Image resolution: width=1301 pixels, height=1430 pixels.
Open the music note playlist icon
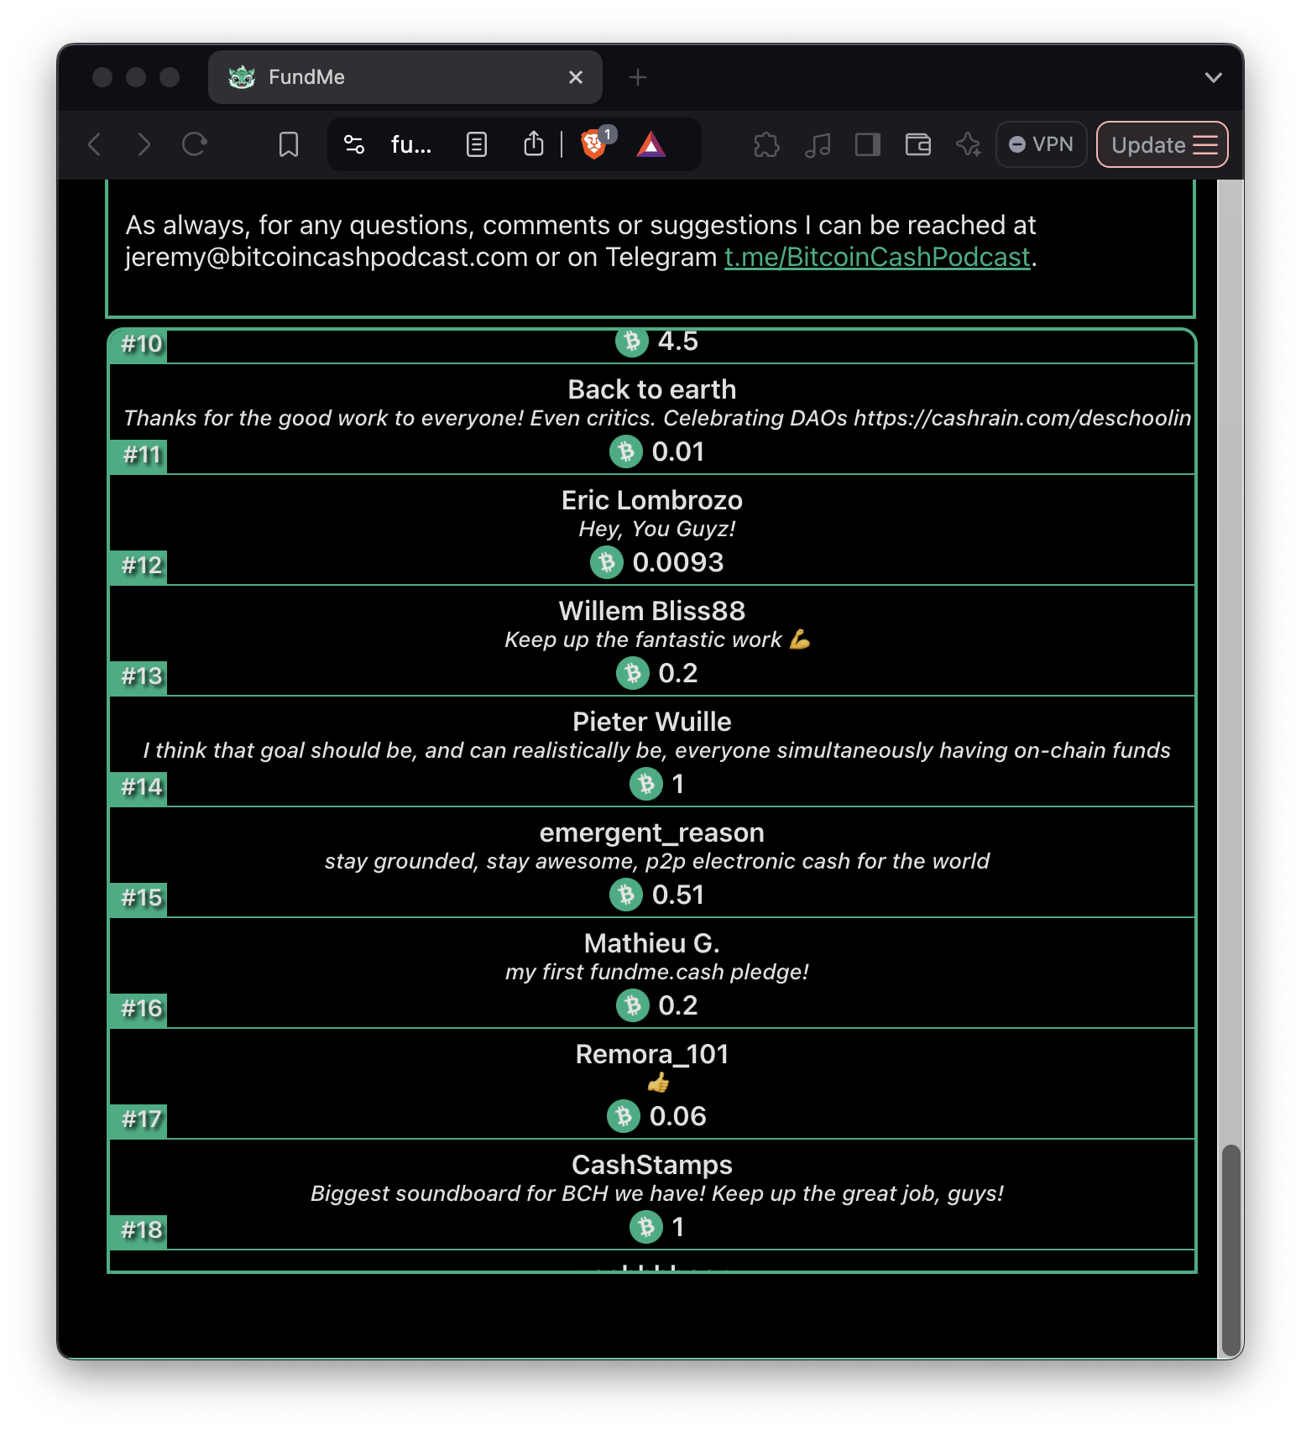click(x=818, y=145)
